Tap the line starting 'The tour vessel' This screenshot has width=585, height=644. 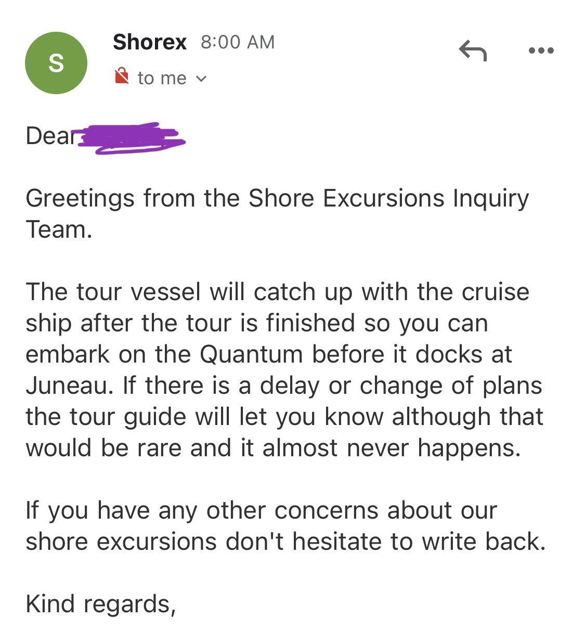[x=277, y=292]
